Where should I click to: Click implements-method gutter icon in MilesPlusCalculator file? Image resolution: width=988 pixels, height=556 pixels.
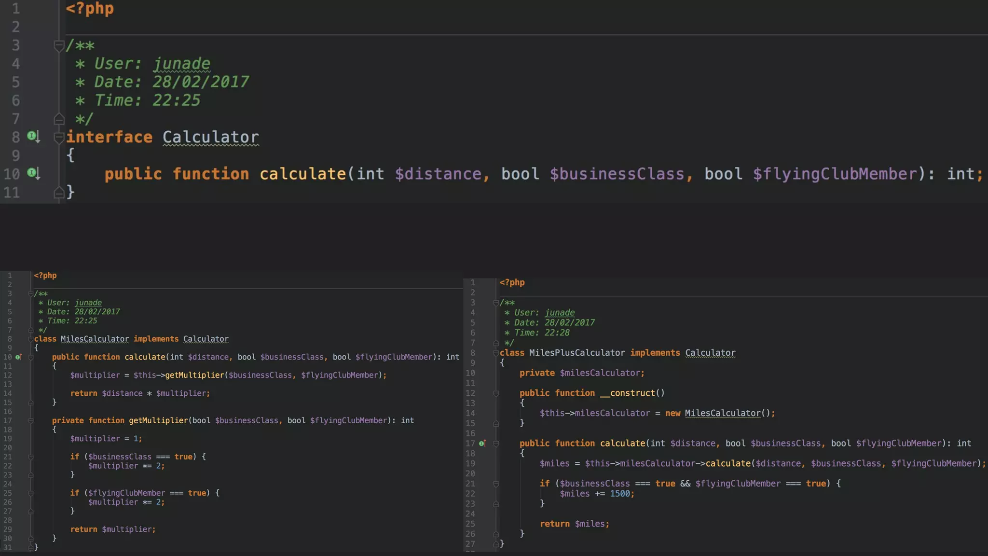pyautogui.click(x=482, y=443)
